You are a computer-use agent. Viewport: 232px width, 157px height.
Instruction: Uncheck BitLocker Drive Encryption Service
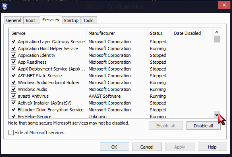click(13, 110)
